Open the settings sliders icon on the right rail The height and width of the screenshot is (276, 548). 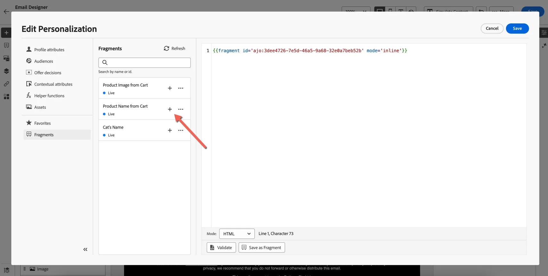(x=544, y=33)
